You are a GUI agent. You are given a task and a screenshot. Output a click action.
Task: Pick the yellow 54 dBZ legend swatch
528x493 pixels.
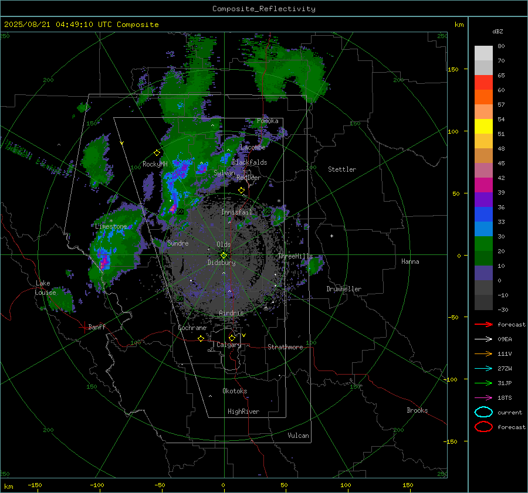click(x=483, y=127)
